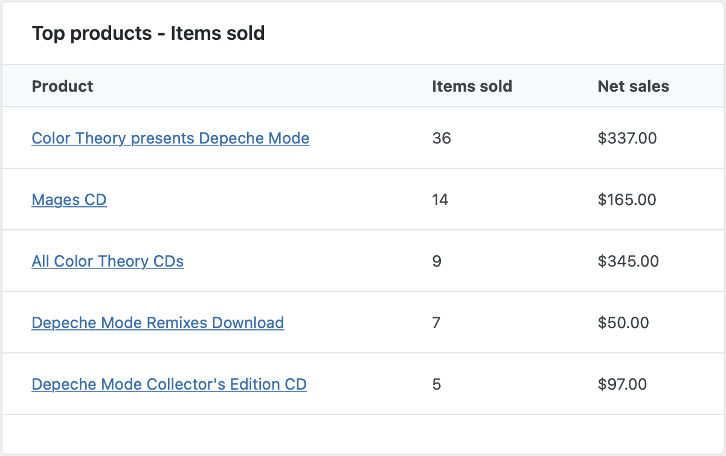Sort the table by Product column

coord(62,86)
